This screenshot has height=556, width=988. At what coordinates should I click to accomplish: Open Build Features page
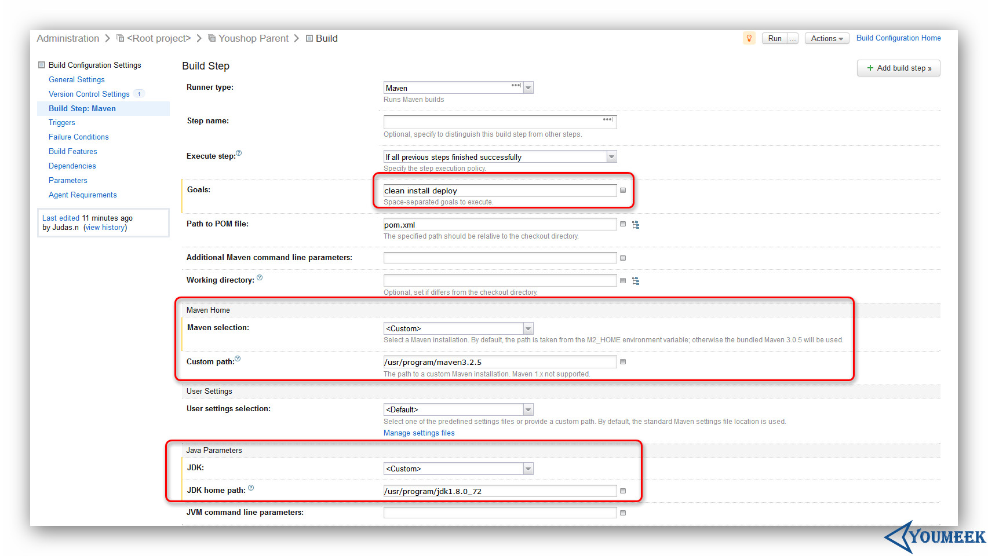coord(73,151)
